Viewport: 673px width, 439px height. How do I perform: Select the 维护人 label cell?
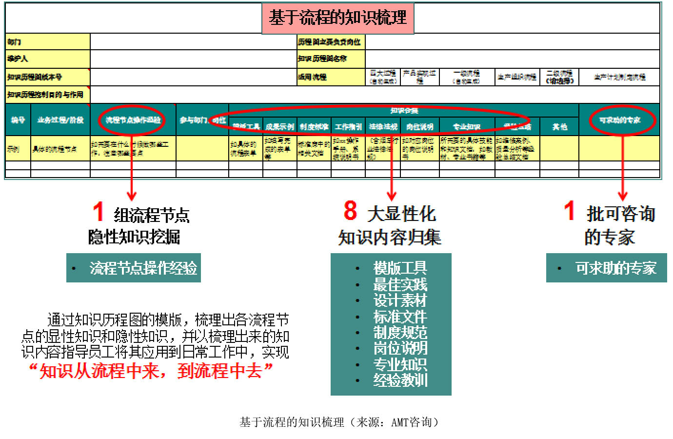(48, 59)
